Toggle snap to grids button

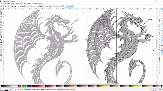point(162,51)
